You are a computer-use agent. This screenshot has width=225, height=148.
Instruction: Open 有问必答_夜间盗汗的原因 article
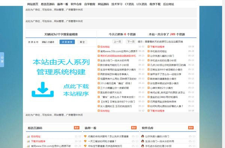coord(168,93)
